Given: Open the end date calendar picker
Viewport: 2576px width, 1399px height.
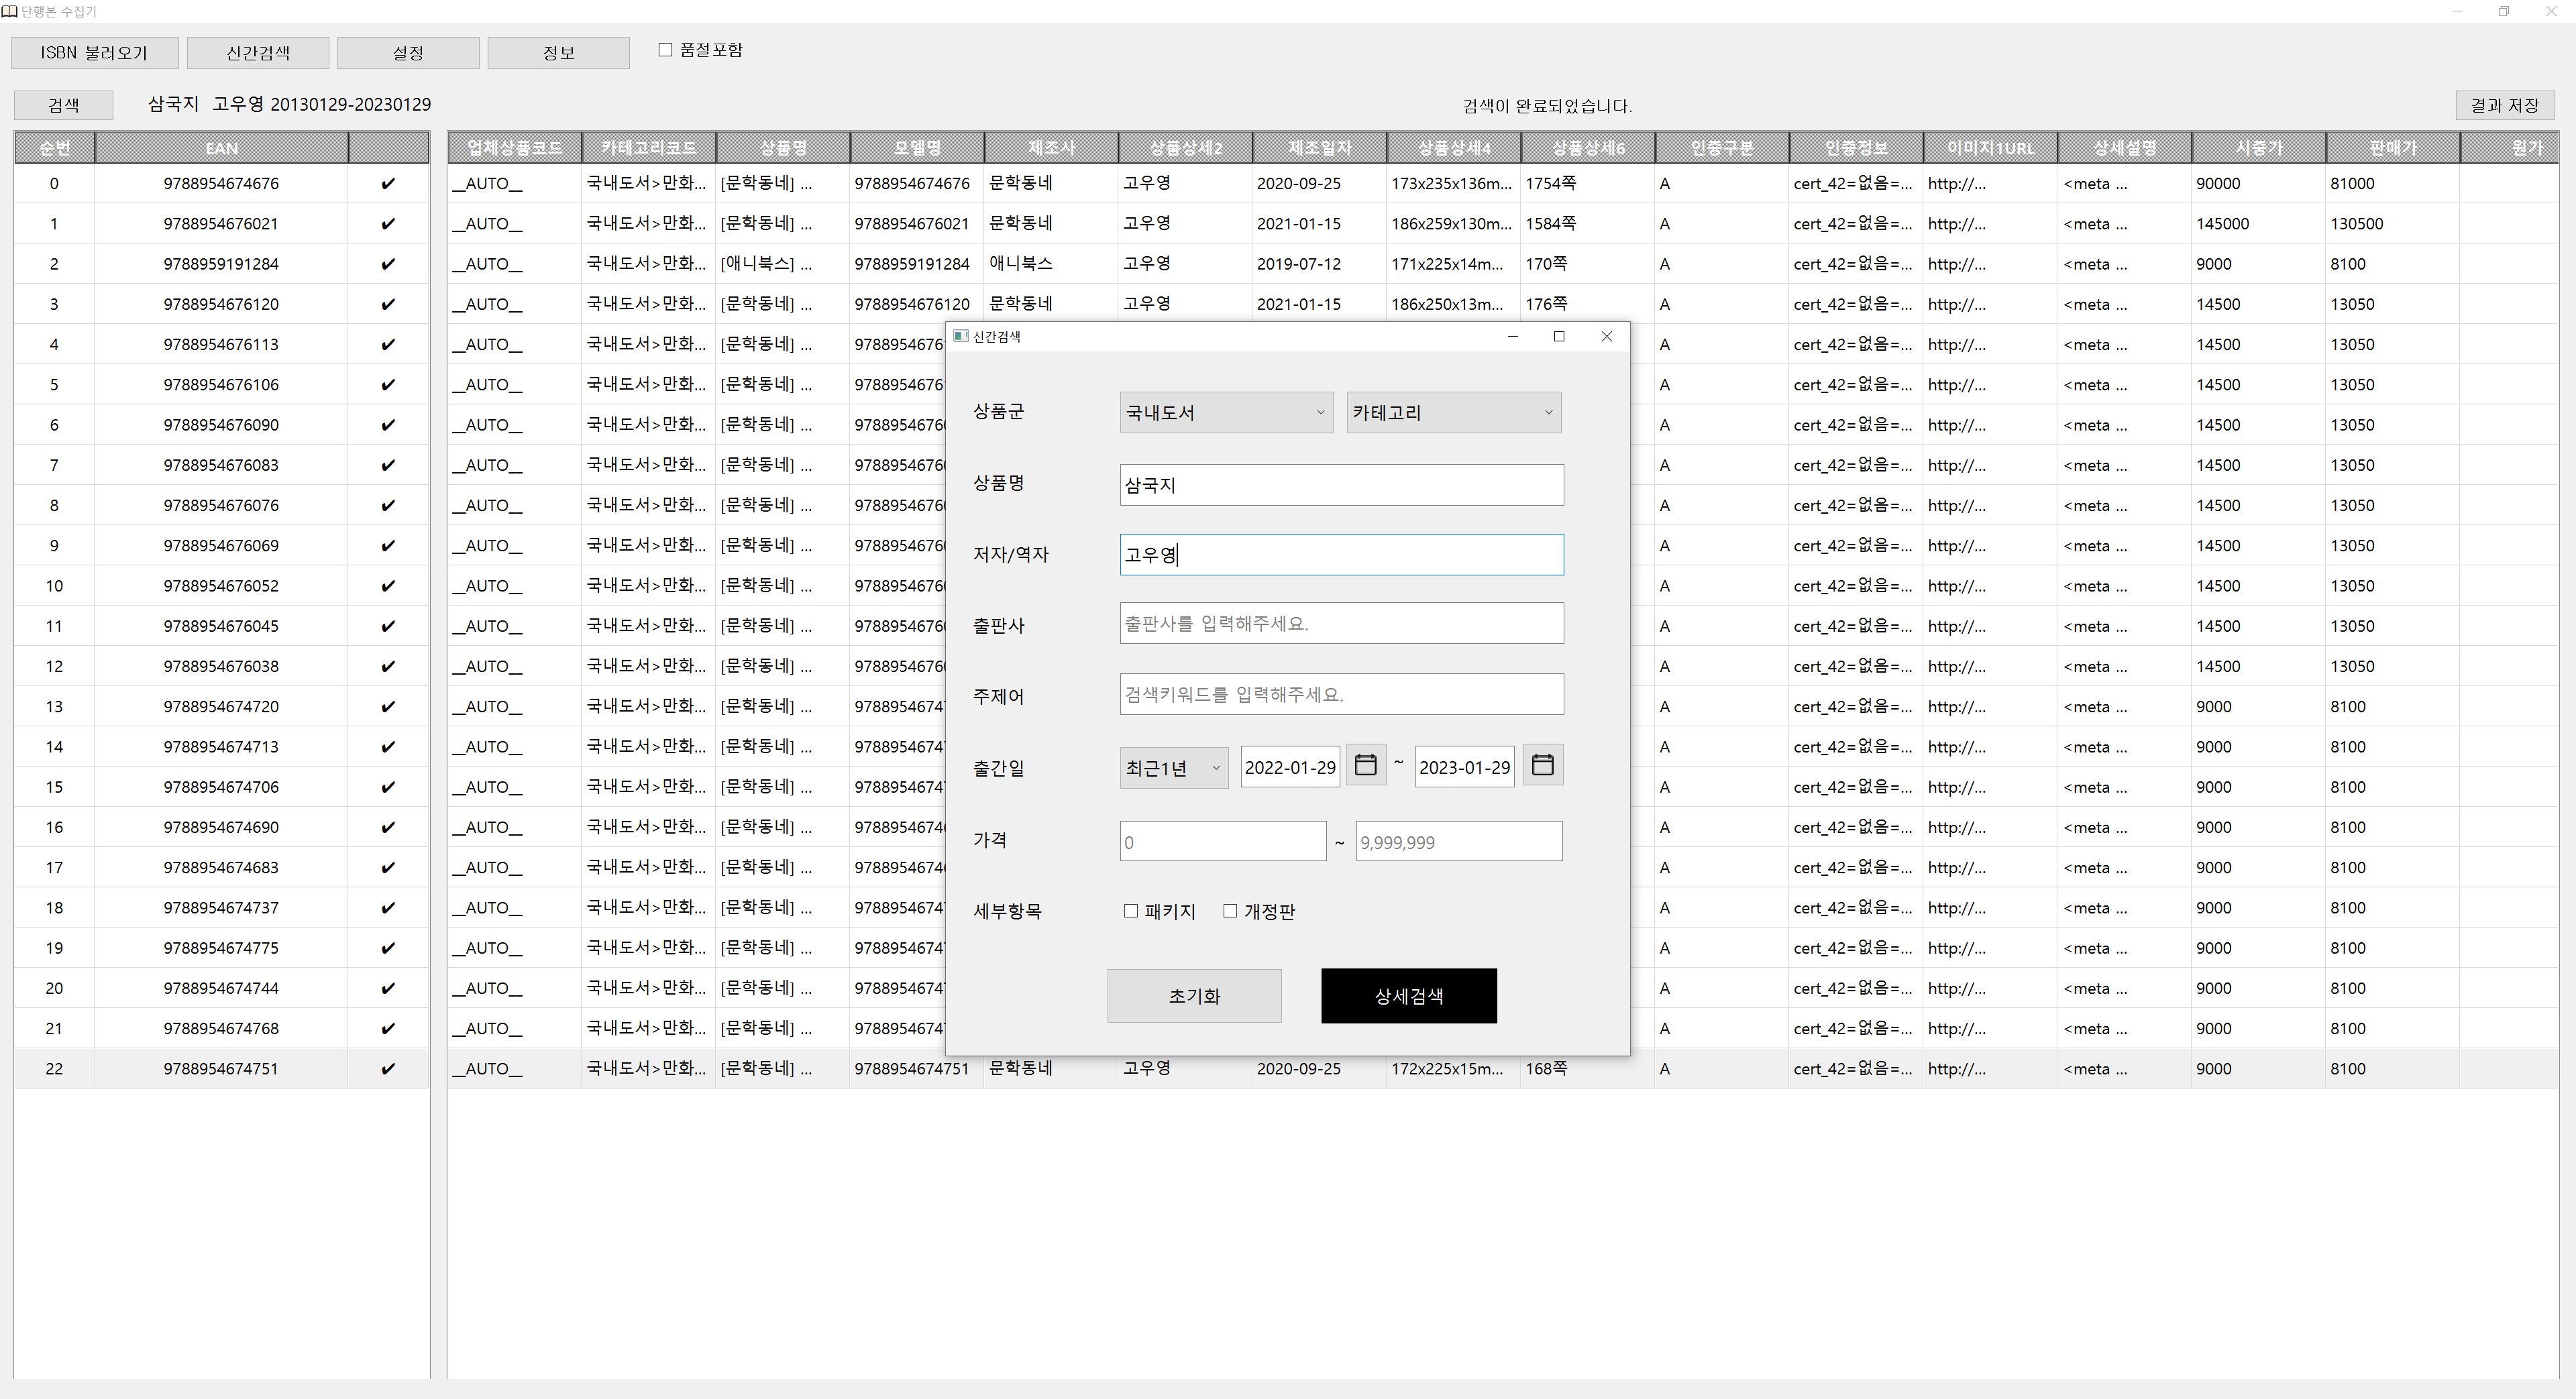Looking at the screenshot, I should click(x=1542, y=765).
